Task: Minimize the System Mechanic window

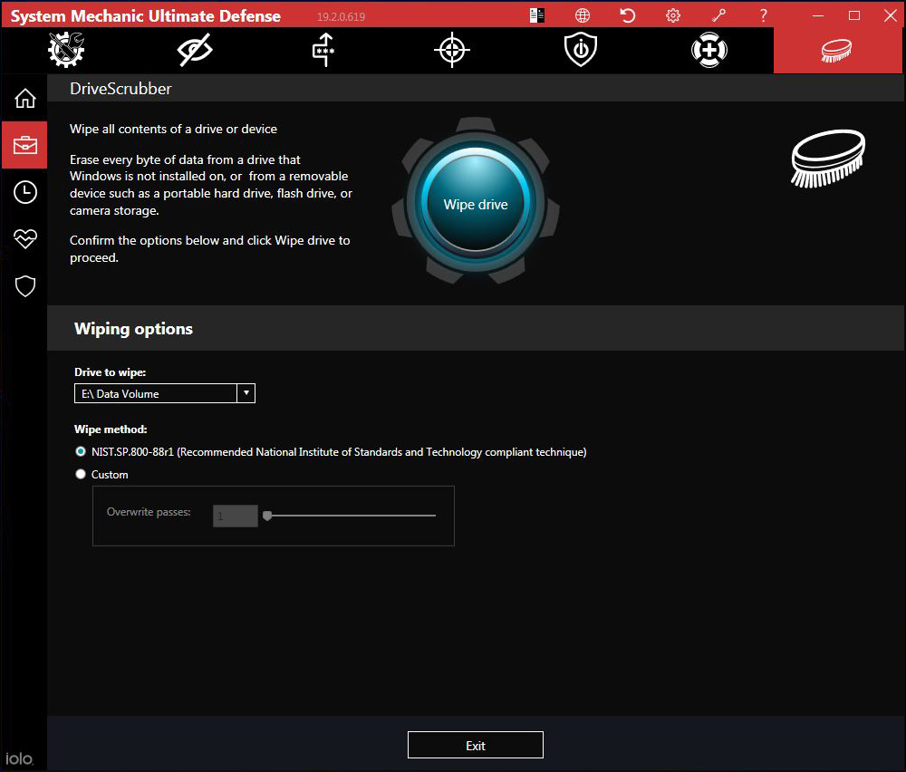Action: pyautogui.click(x=818, y=15)
